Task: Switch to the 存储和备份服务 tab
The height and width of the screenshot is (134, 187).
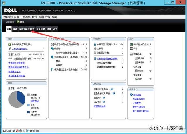Action: click(x=27, y=29)
